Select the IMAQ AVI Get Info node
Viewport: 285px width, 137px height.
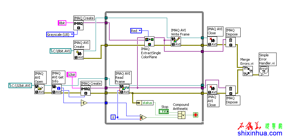(56, 88)
